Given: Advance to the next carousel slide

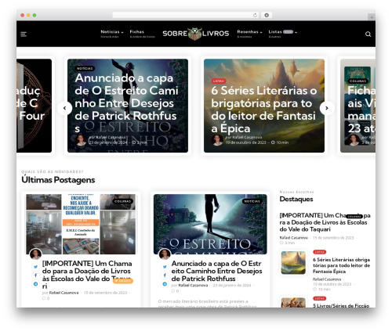Looking at the screenshot, I should 327,108.
